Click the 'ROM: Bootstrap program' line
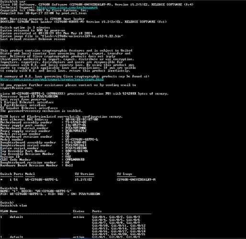 click(x=42, y=19)
